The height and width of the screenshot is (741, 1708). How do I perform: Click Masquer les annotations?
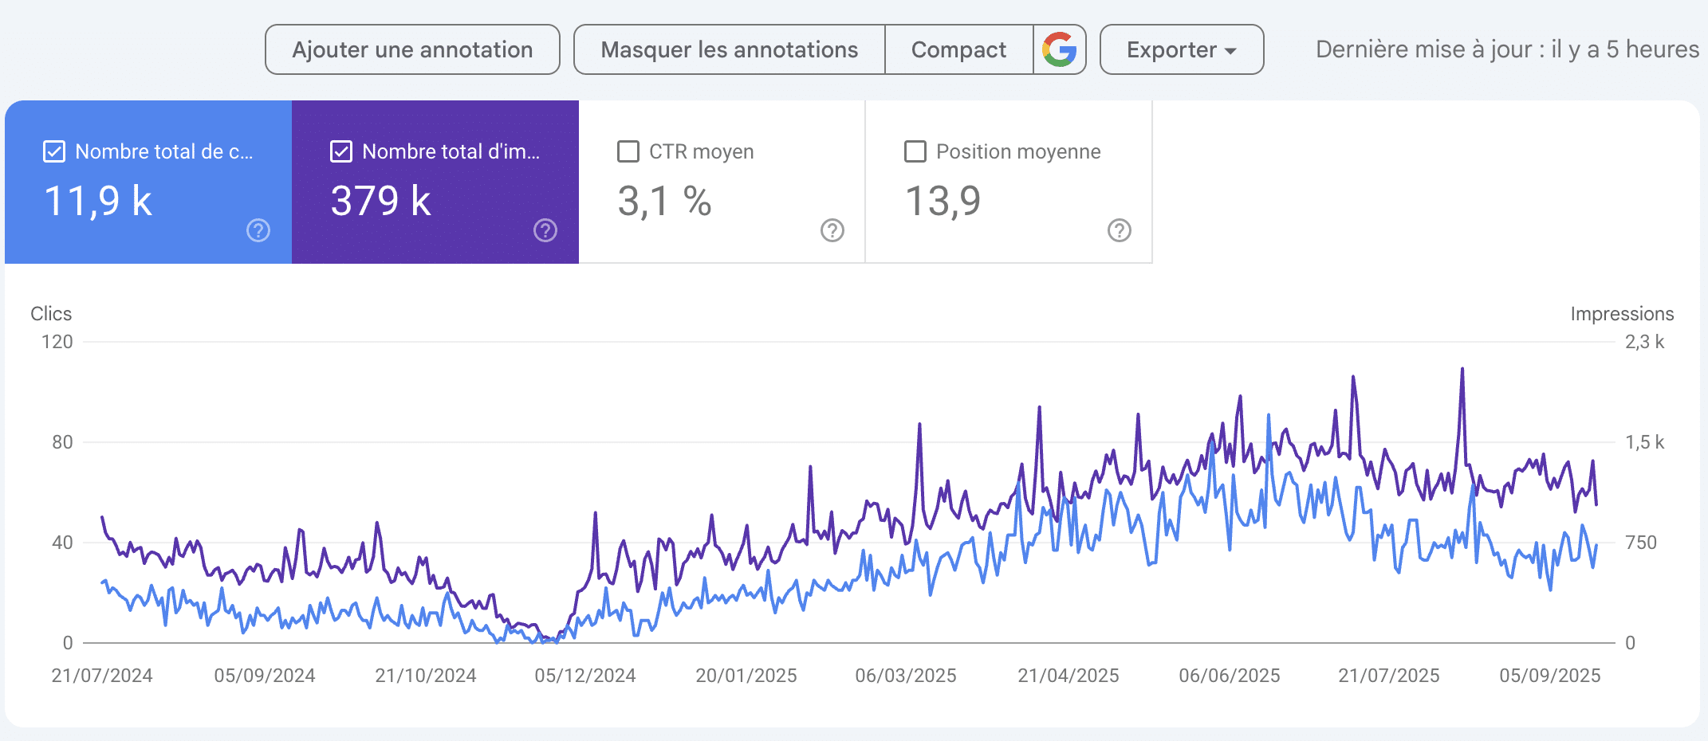click(729, 49)
